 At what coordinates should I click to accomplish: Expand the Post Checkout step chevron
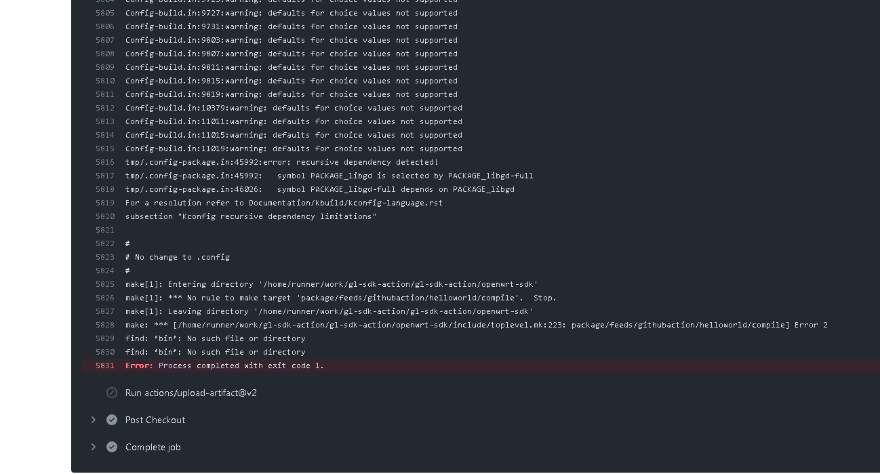pyautogui.click(x=94, y=420)
